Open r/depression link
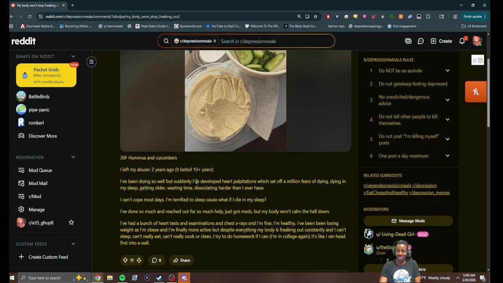Image resolution: width=503 pixels, height=283 pixels. (424, 186)
